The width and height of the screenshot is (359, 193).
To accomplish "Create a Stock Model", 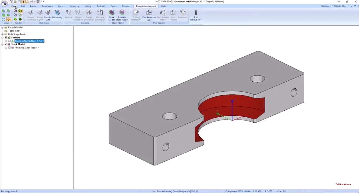I will click(111, 15).
